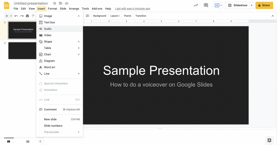Insert a Diagram
Screen dimensions: 277x145
coord(60,61)
